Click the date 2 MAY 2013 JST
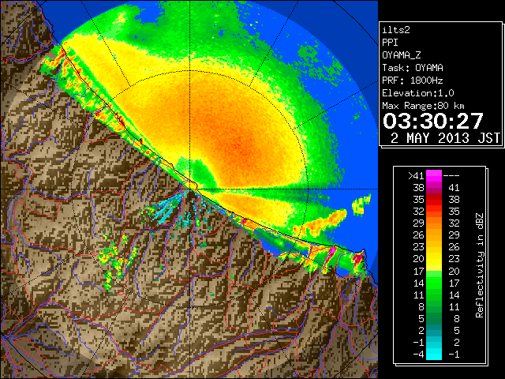The height and width of the screenshot is (379, 505). tap(445, 138)
